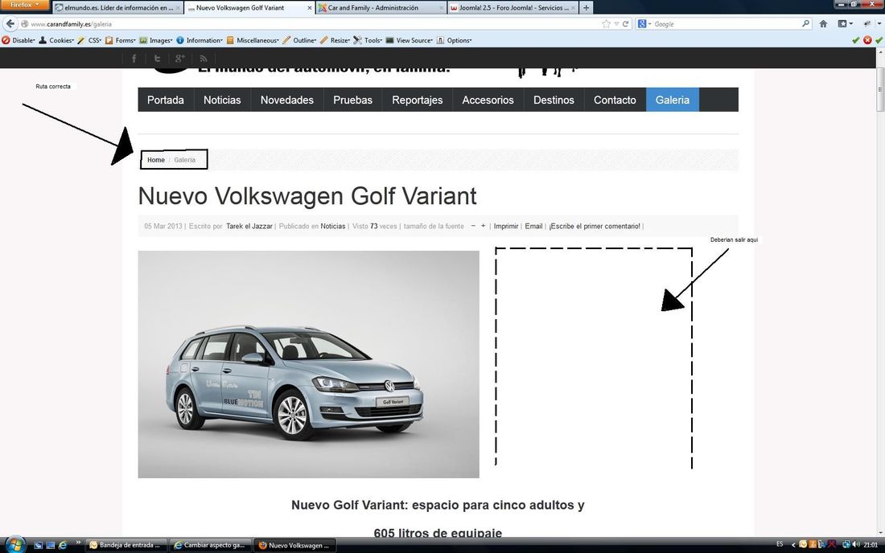Open the Facebook social icon in the site header
The image size is (885, 553).
pos(134,58)
